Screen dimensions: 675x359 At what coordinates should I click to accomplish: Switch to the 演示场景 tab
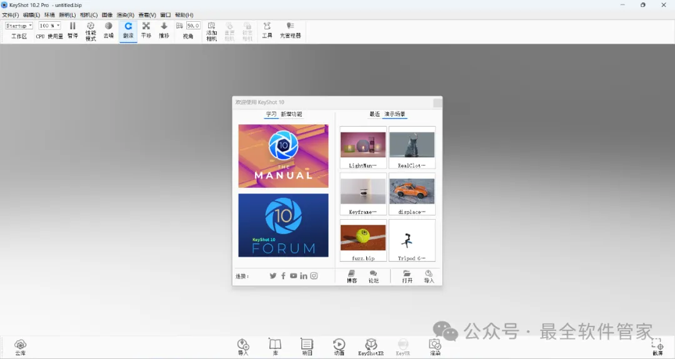point(395,114)
